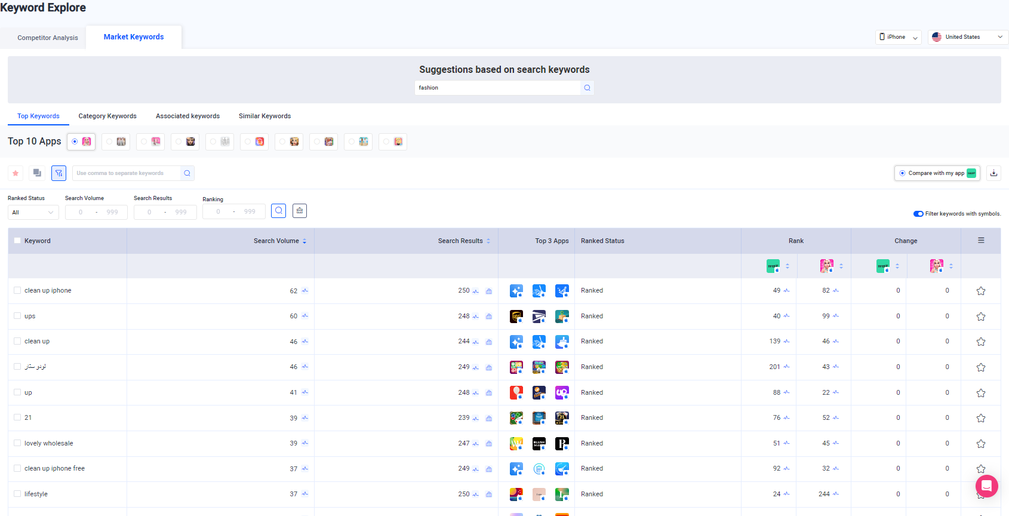Click the red star favorites filter icon
This screenshot has height=516, width=1009.
click(x=16, y=173)
